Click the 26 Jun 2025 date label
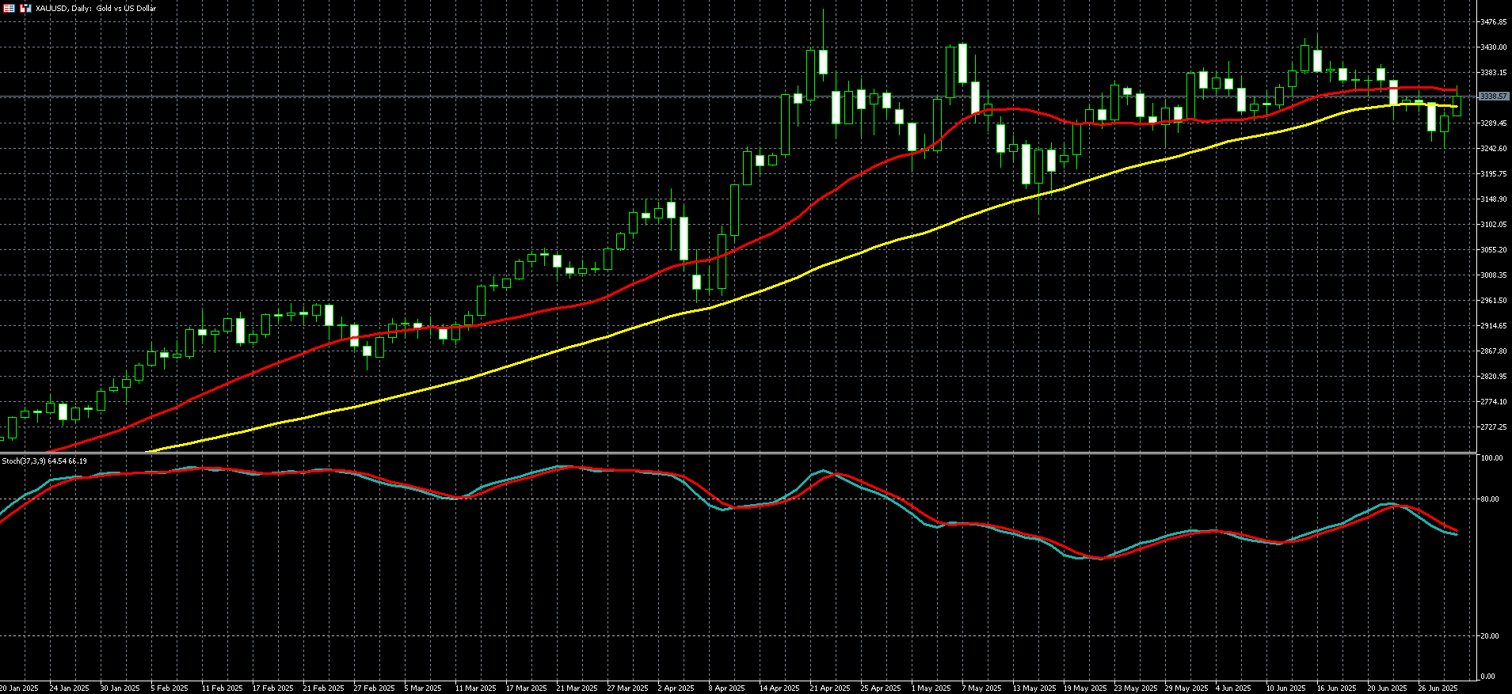This screenshot has width=1512, height=694. [x=1438, y=688]
